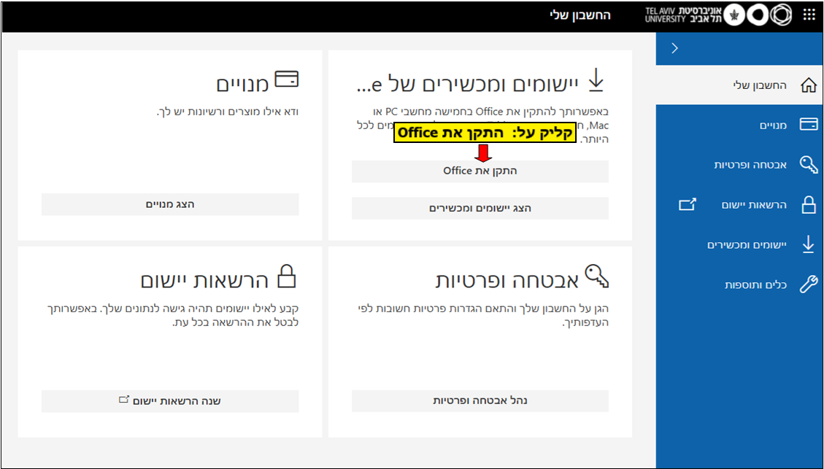Click the card icon on the 'מנויים' card
This screenshot has width=824, height=469.
click(287, 80)
